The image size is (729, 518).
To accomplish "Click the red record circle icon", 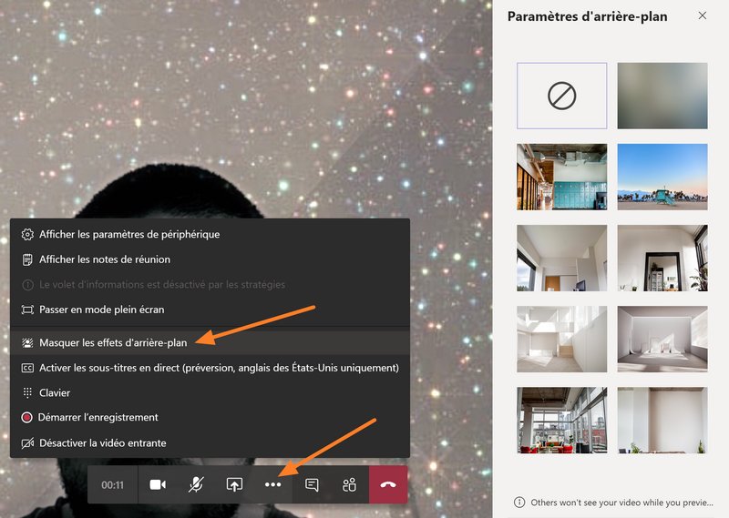I will [x=27, y=417].
